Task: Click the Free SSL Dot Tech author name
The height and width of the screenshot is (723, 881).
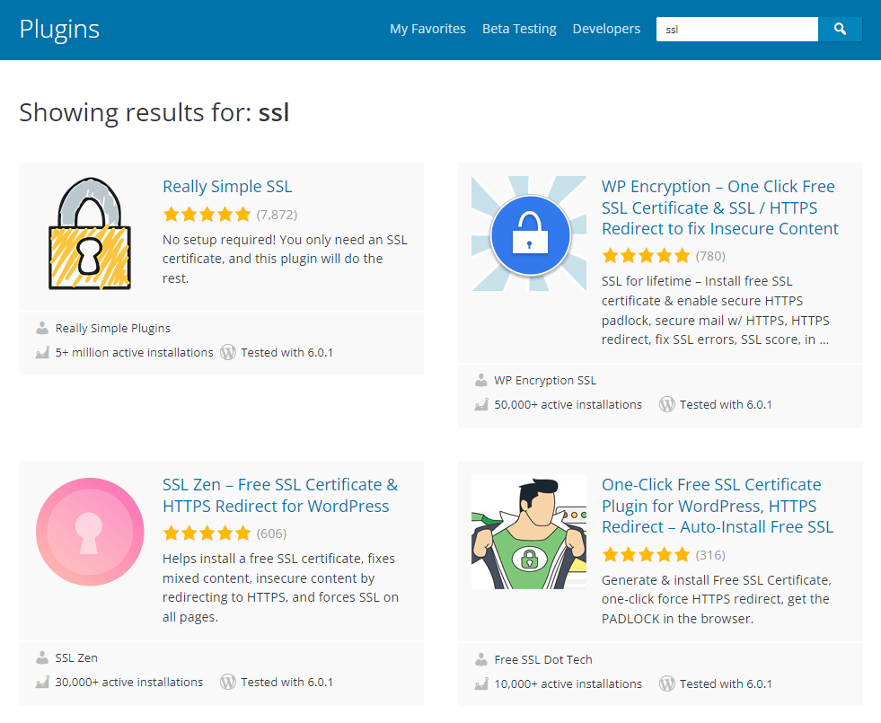Action: [543, 659]
